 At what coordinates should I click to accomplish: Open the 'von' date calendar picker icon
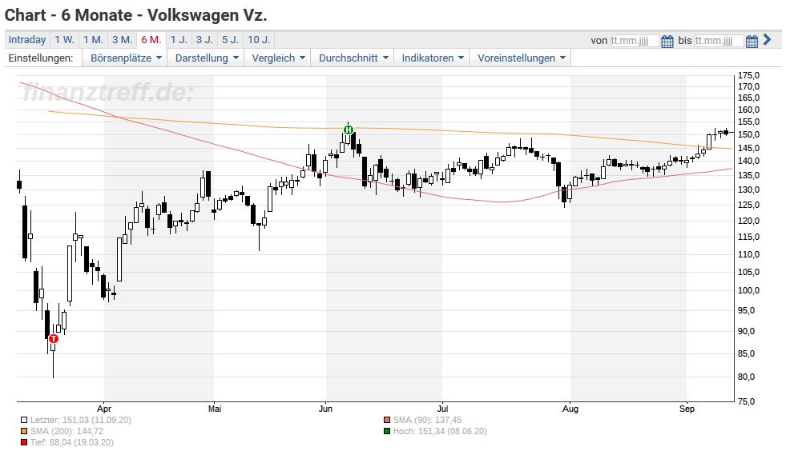click(x=667, y=42)
